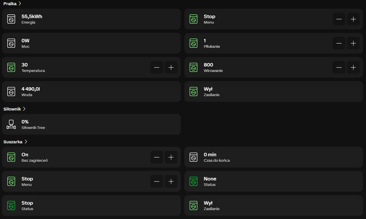
Task: Click the washer Moc power icon
Action: point(11,43)
